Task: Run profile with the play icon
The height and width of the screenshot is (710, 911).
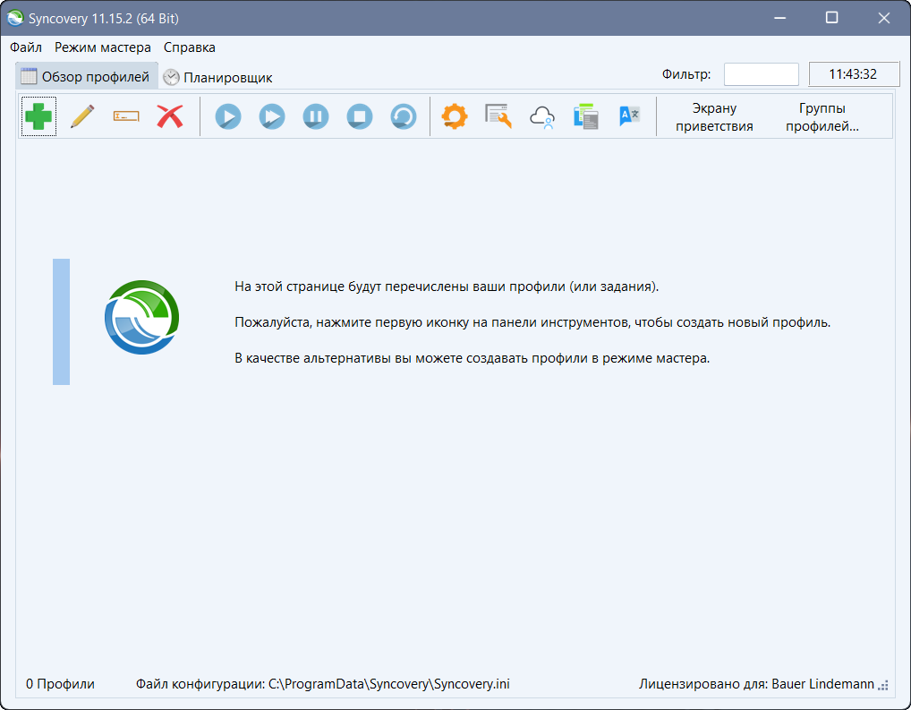Action: pos(228,116)
